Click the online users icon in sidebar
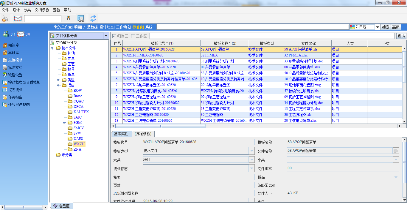This screenshot has height=210, width=407. 5,34
